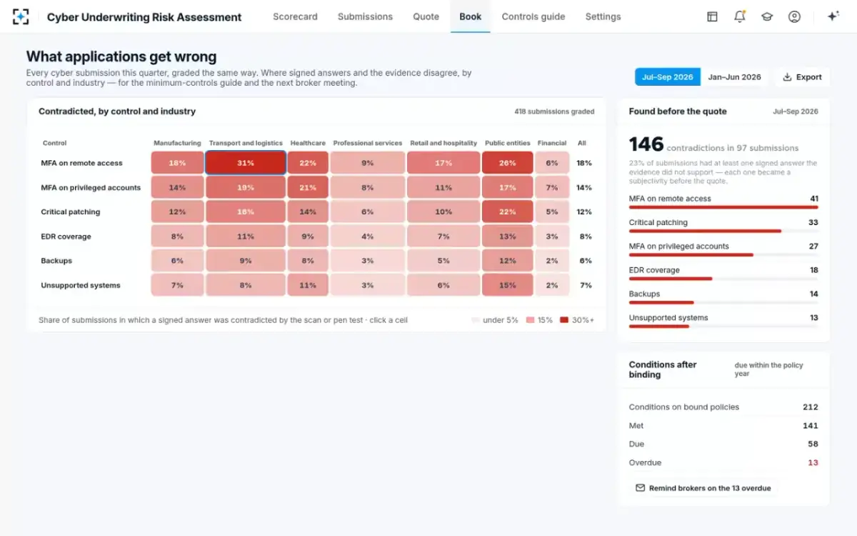Viewport: 857px width, 536px height.
Task: Click the envelope icon in remind button
Action: [641, 488]
